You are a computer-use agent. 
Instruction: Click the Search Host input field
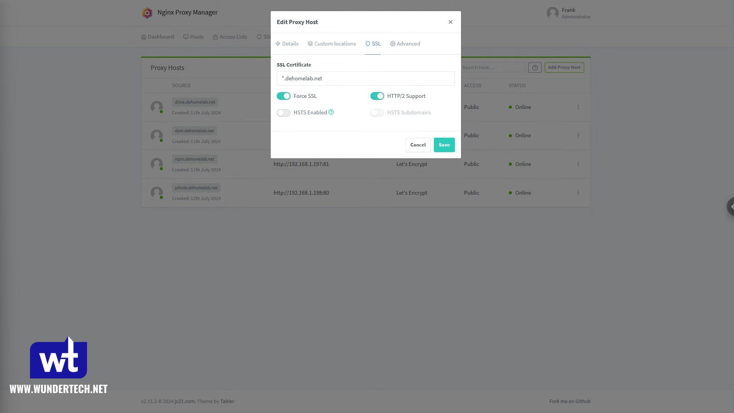(492, 67)
